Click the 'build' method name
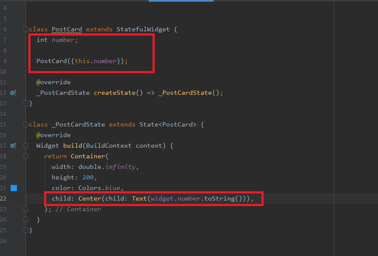Screen dimensions: 378x256 72,146
